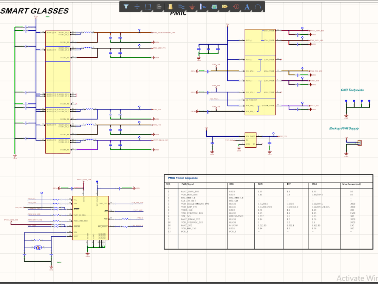
Task: Activate the Place Wire tool
Action: (181, 6)
